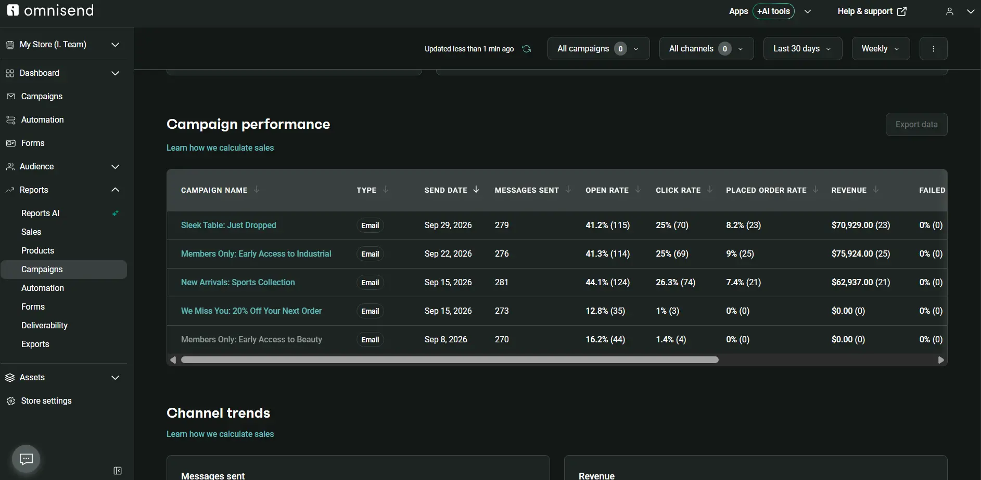The height and width of the screenshot is (480, 981).
Task: Open New Arrivals: Sports Collection campaign
Action: click(x=238, y=282)
